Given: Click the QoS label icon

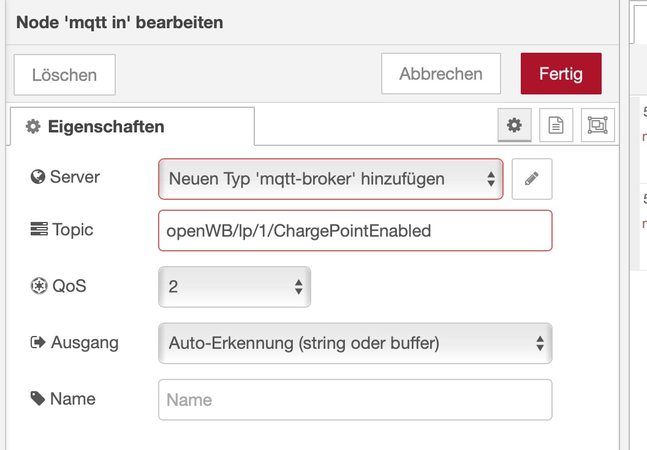Looking at the screenshot, I should (38, 286).
